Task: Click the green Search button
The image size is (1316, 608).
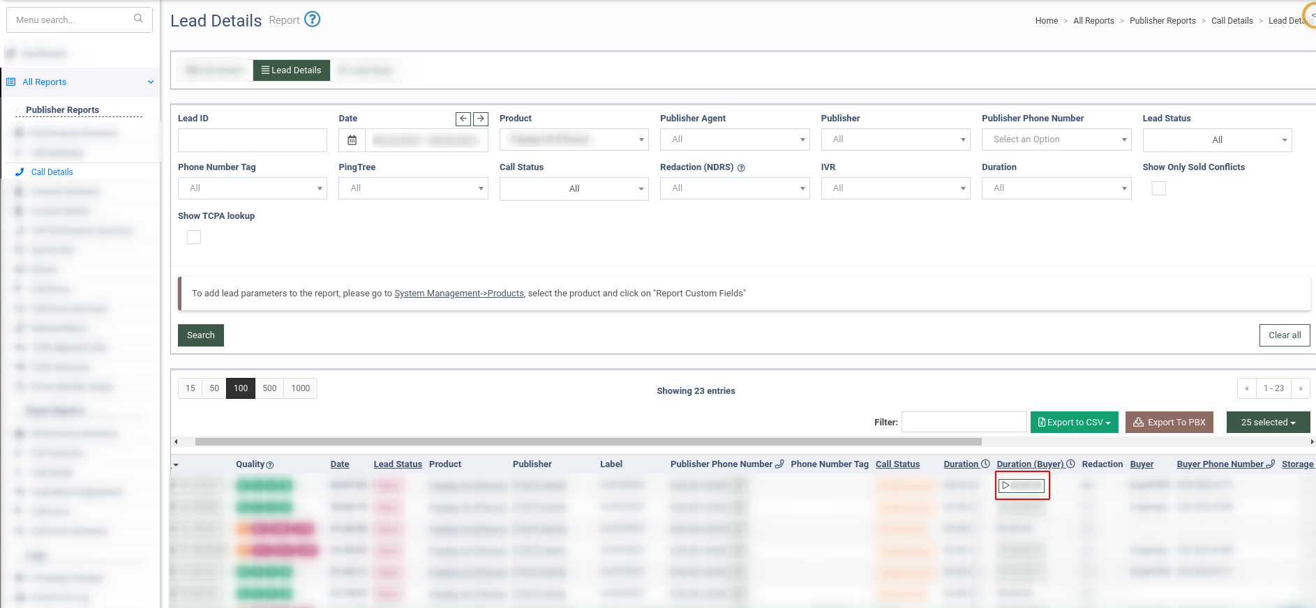Action: (x=201, y=335)
